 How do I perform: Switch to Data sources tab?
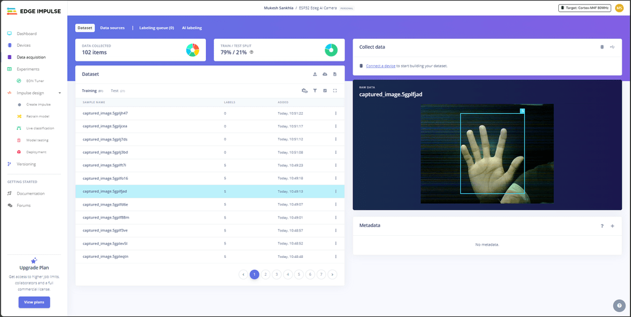tap(112, 28)
